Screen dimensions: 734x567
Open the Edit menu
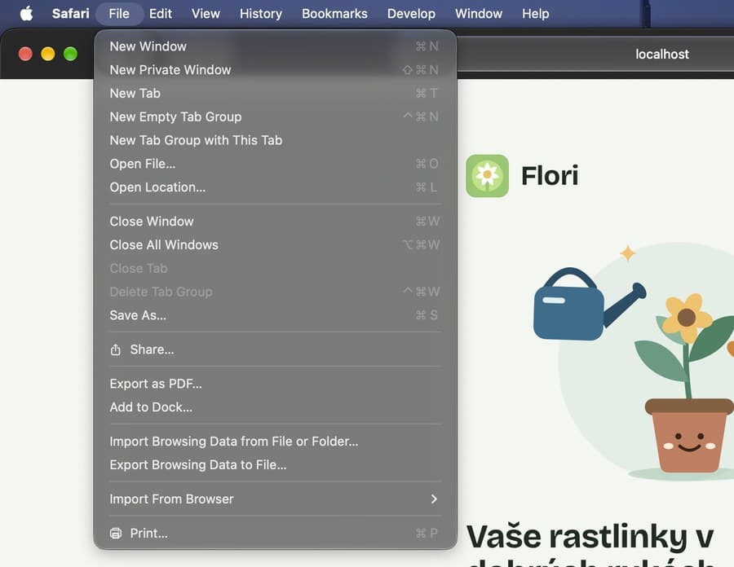pos(161,14)
